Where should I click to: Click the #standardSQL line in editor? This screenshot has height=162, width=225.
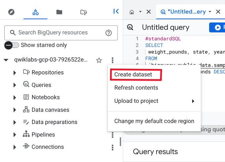163,39
